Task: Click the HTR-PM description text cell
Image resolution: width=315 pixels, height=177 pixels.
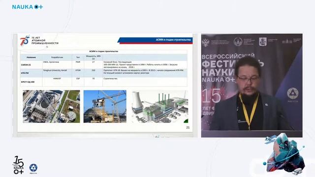Action: click(145, 73)
